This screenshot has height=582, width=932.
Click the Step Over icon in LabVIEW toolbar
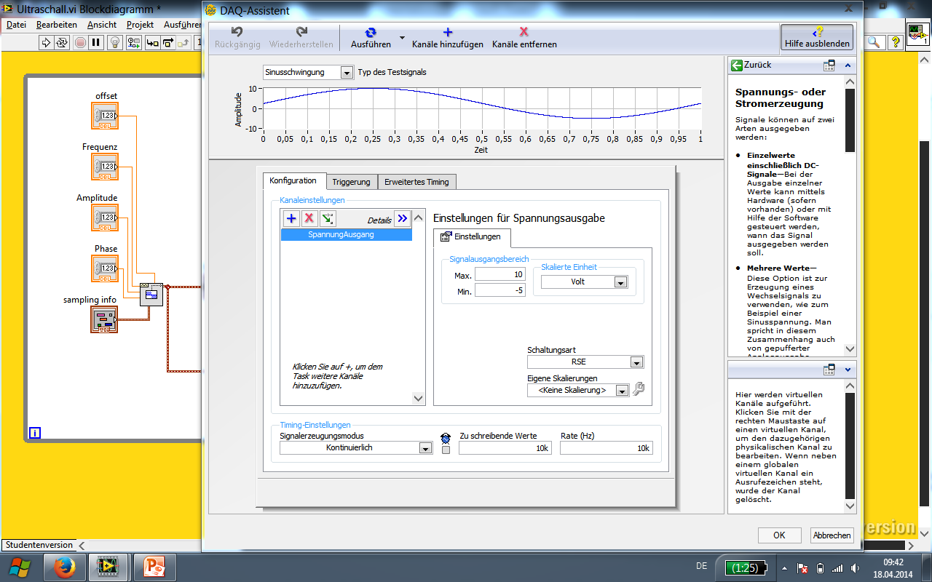(168, 43)
